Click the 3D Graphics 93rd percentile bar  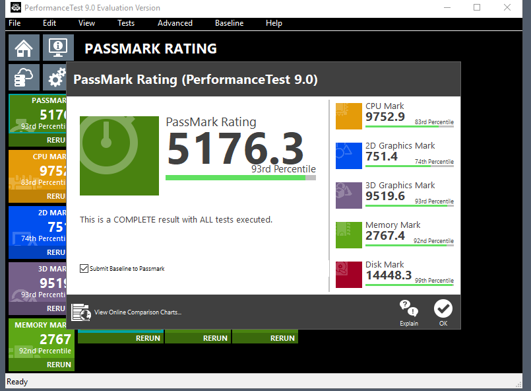410,206
